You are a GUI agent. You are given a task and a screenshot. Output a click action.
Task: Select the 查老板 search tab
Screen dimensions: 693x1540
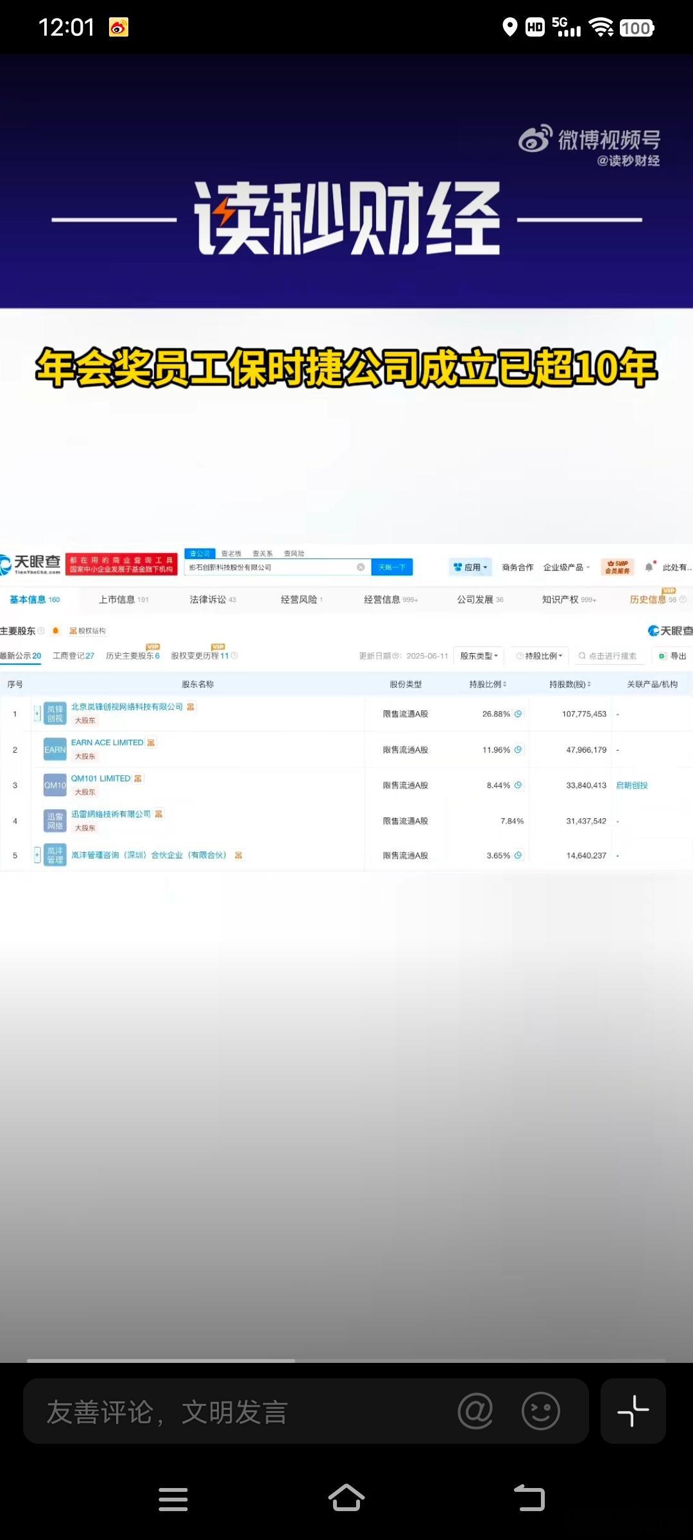pos(231,553)
